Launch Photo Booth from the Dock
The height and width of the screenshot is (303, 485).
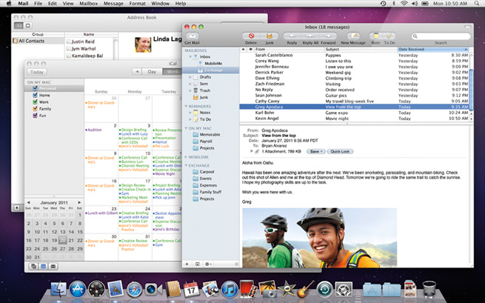click(248, 288)
